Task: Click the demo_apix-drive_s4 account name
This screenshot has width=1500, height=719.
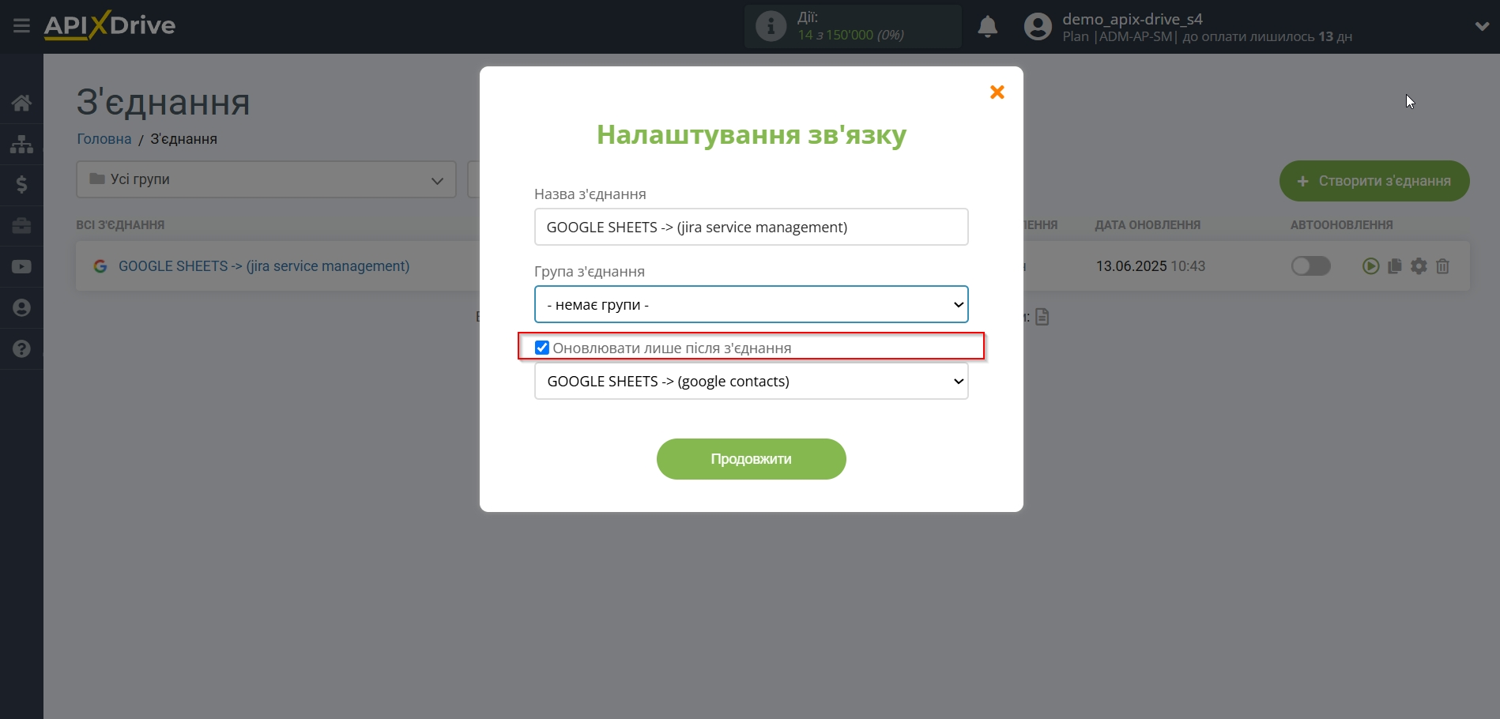Action: 1133,19
